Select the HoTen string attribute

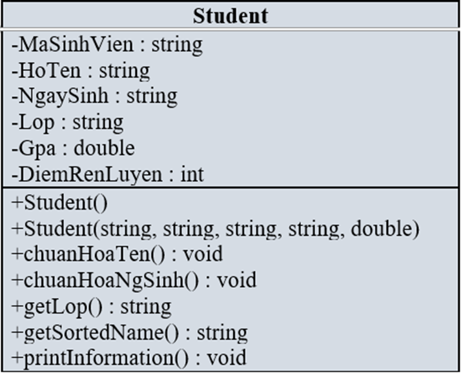(81, 71)
